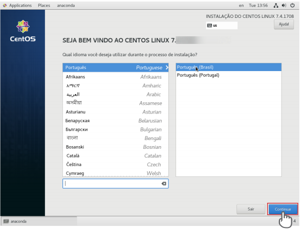The image size is (301, 229).
Task: Select Cymraeg (Welsh) language
Action: (116, 173)
